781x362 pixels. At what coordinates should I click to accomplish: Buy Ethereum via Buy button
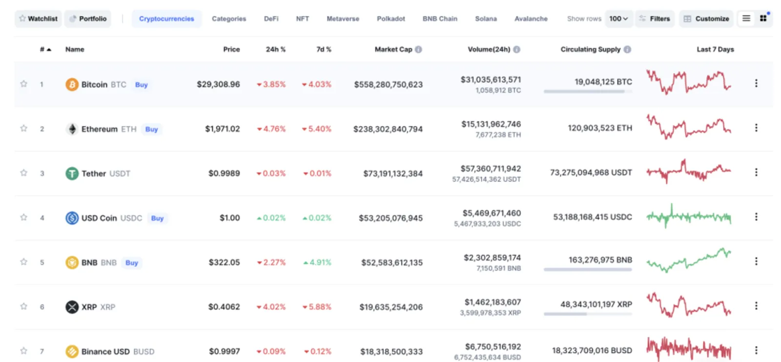(152, 129)
